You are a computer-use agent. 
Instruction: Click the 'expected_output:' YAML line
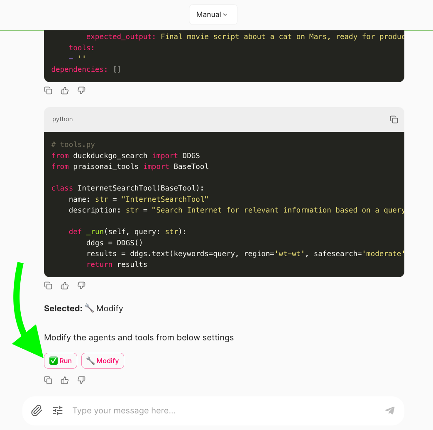click(245, 37)
